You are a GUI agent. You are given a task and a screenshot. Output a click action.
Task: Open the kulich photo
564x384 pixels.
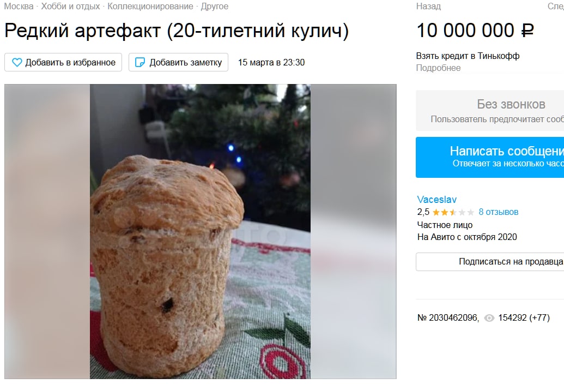pos(201,231)
